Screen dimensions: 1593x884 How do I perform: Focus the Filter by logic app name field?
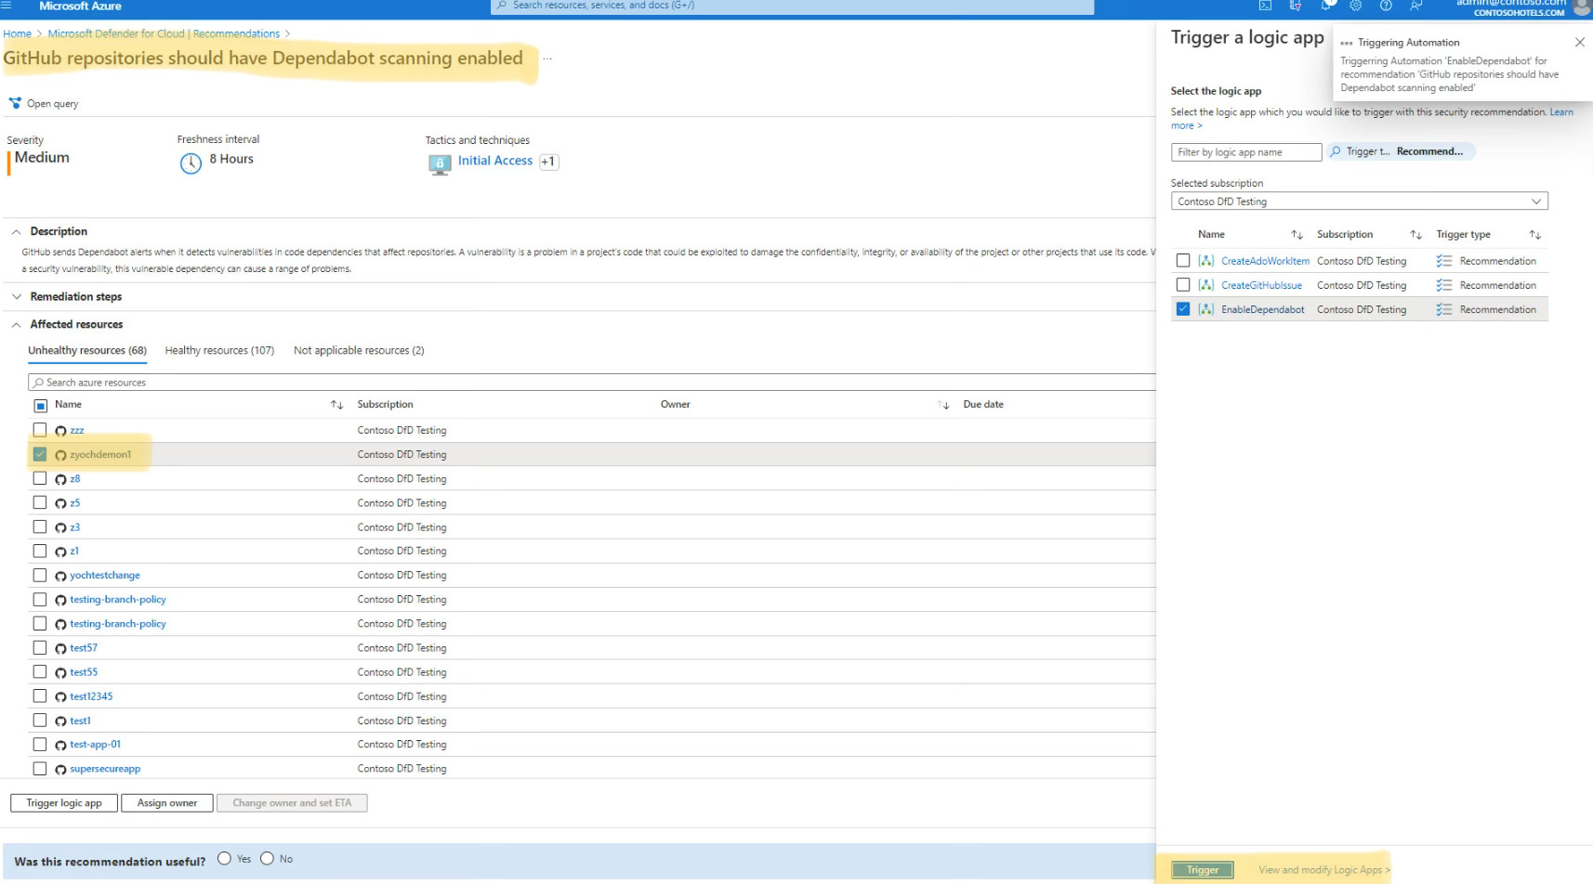click(1245, 152)
